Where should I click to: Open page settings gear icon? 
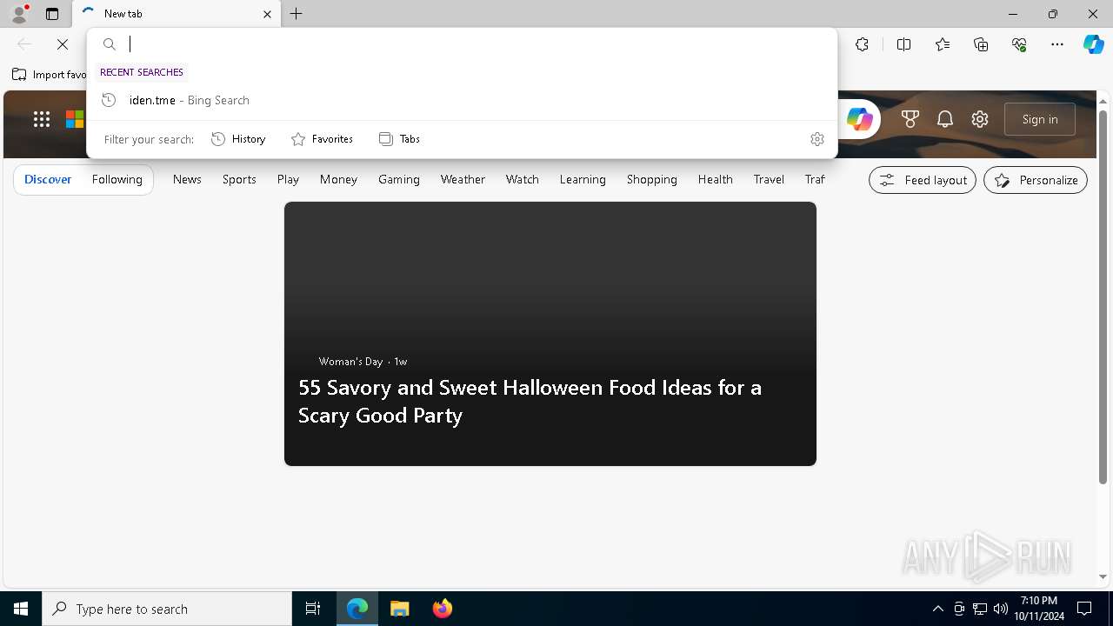pyautogui.click(x=980, y=119)
